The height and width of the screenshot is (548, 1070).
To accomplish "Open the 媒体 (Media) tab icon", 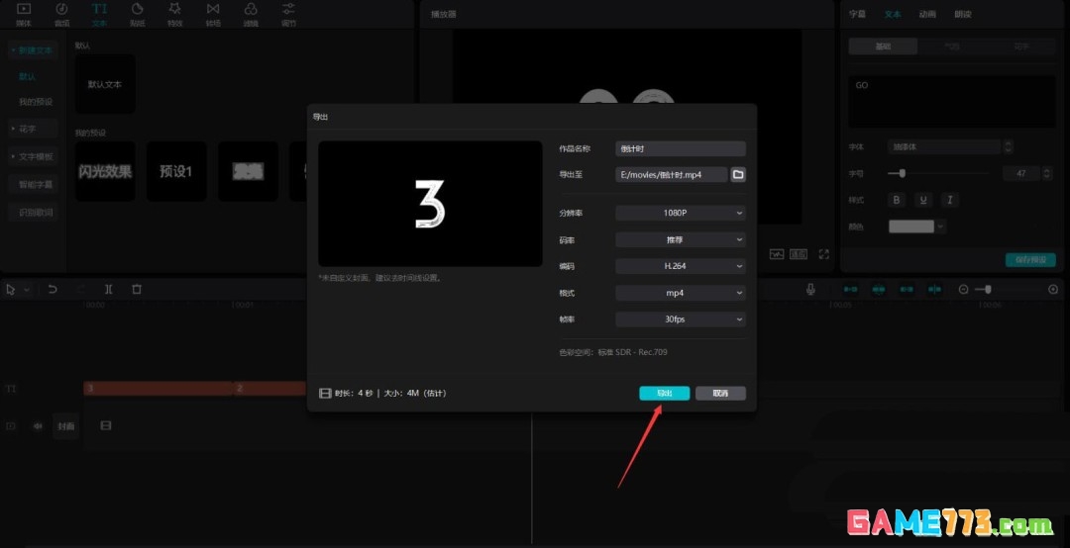I will point(24,14).
